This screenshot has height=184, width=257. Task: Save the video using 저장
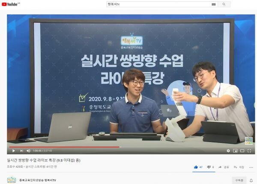tap(239, 167)
